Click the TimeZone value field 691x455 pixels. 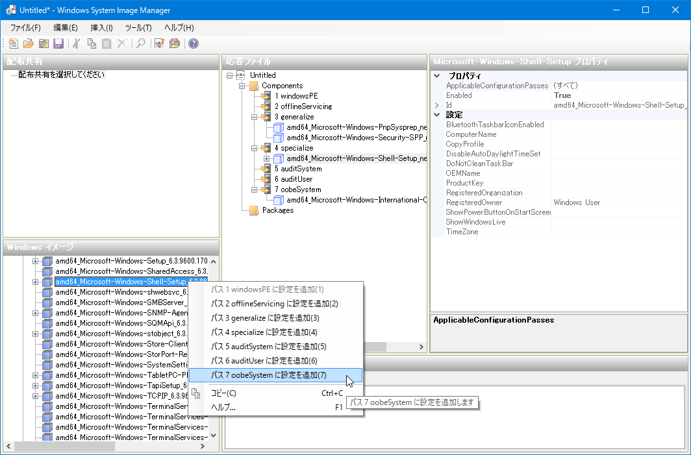pos(619,232)
